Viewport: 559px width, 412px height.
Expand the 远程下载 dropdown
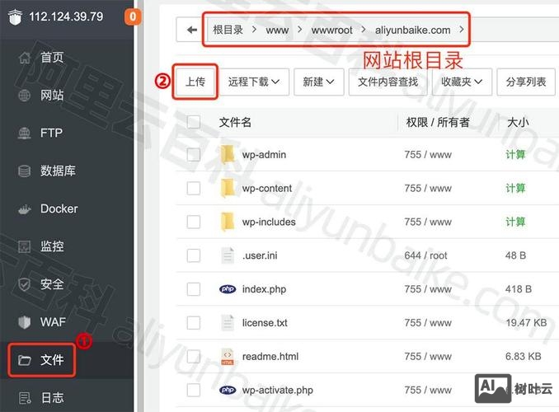tap(254, 82)
